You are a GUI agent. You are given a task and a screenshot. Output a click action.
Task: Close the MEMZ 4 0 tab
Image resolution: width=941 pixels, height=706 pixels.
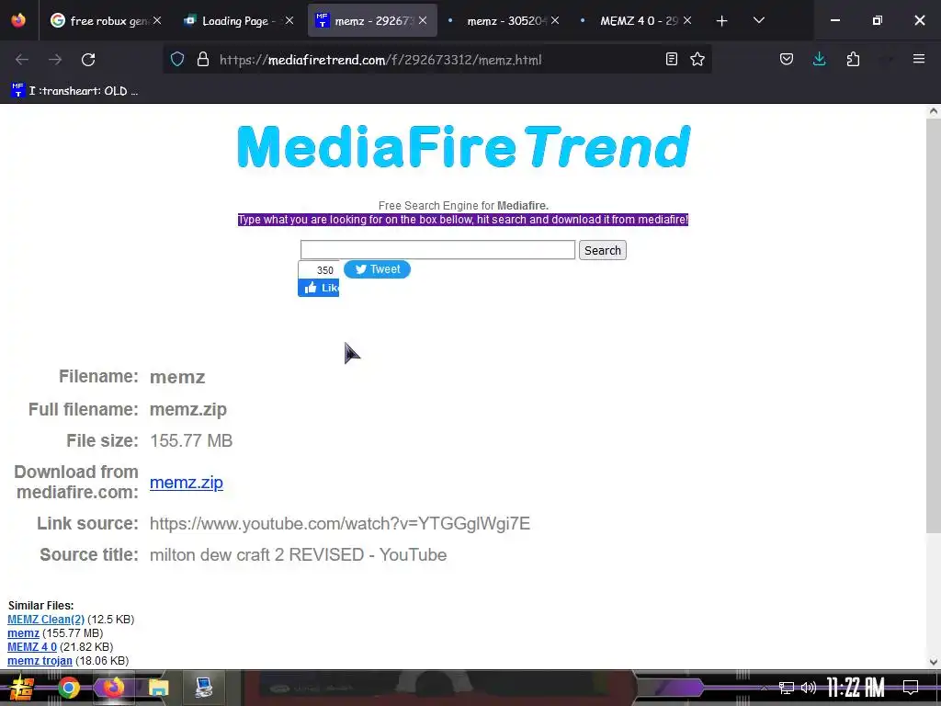[x=687, y=20]
